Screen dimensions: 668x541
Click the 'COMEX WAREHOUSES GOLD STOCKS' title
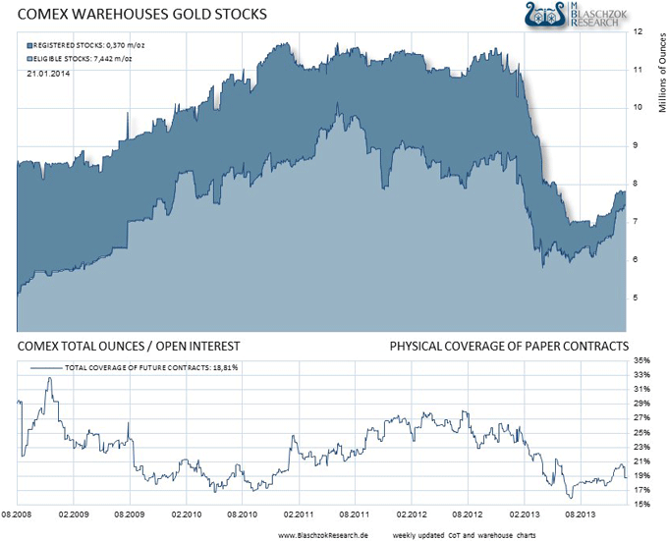tap(141, 14)
